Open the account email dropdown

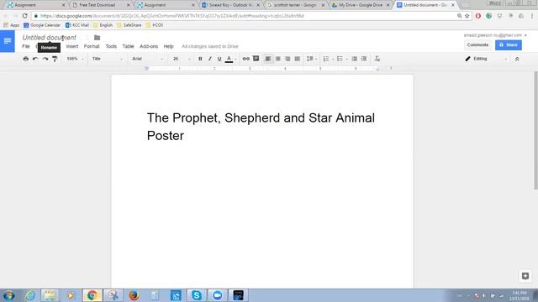point(495,35)
